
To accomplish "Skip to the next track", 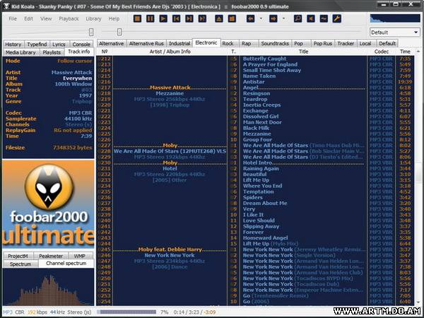I will 189,18.
